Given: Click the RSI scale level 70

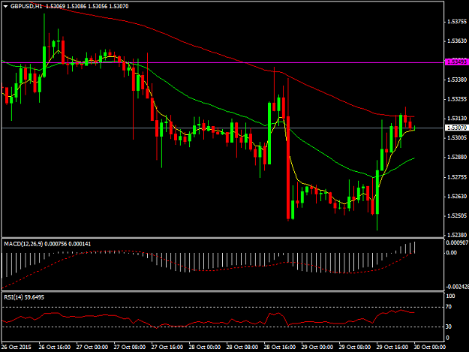Looking at the screenshot, I should click(x=449, y=307).
